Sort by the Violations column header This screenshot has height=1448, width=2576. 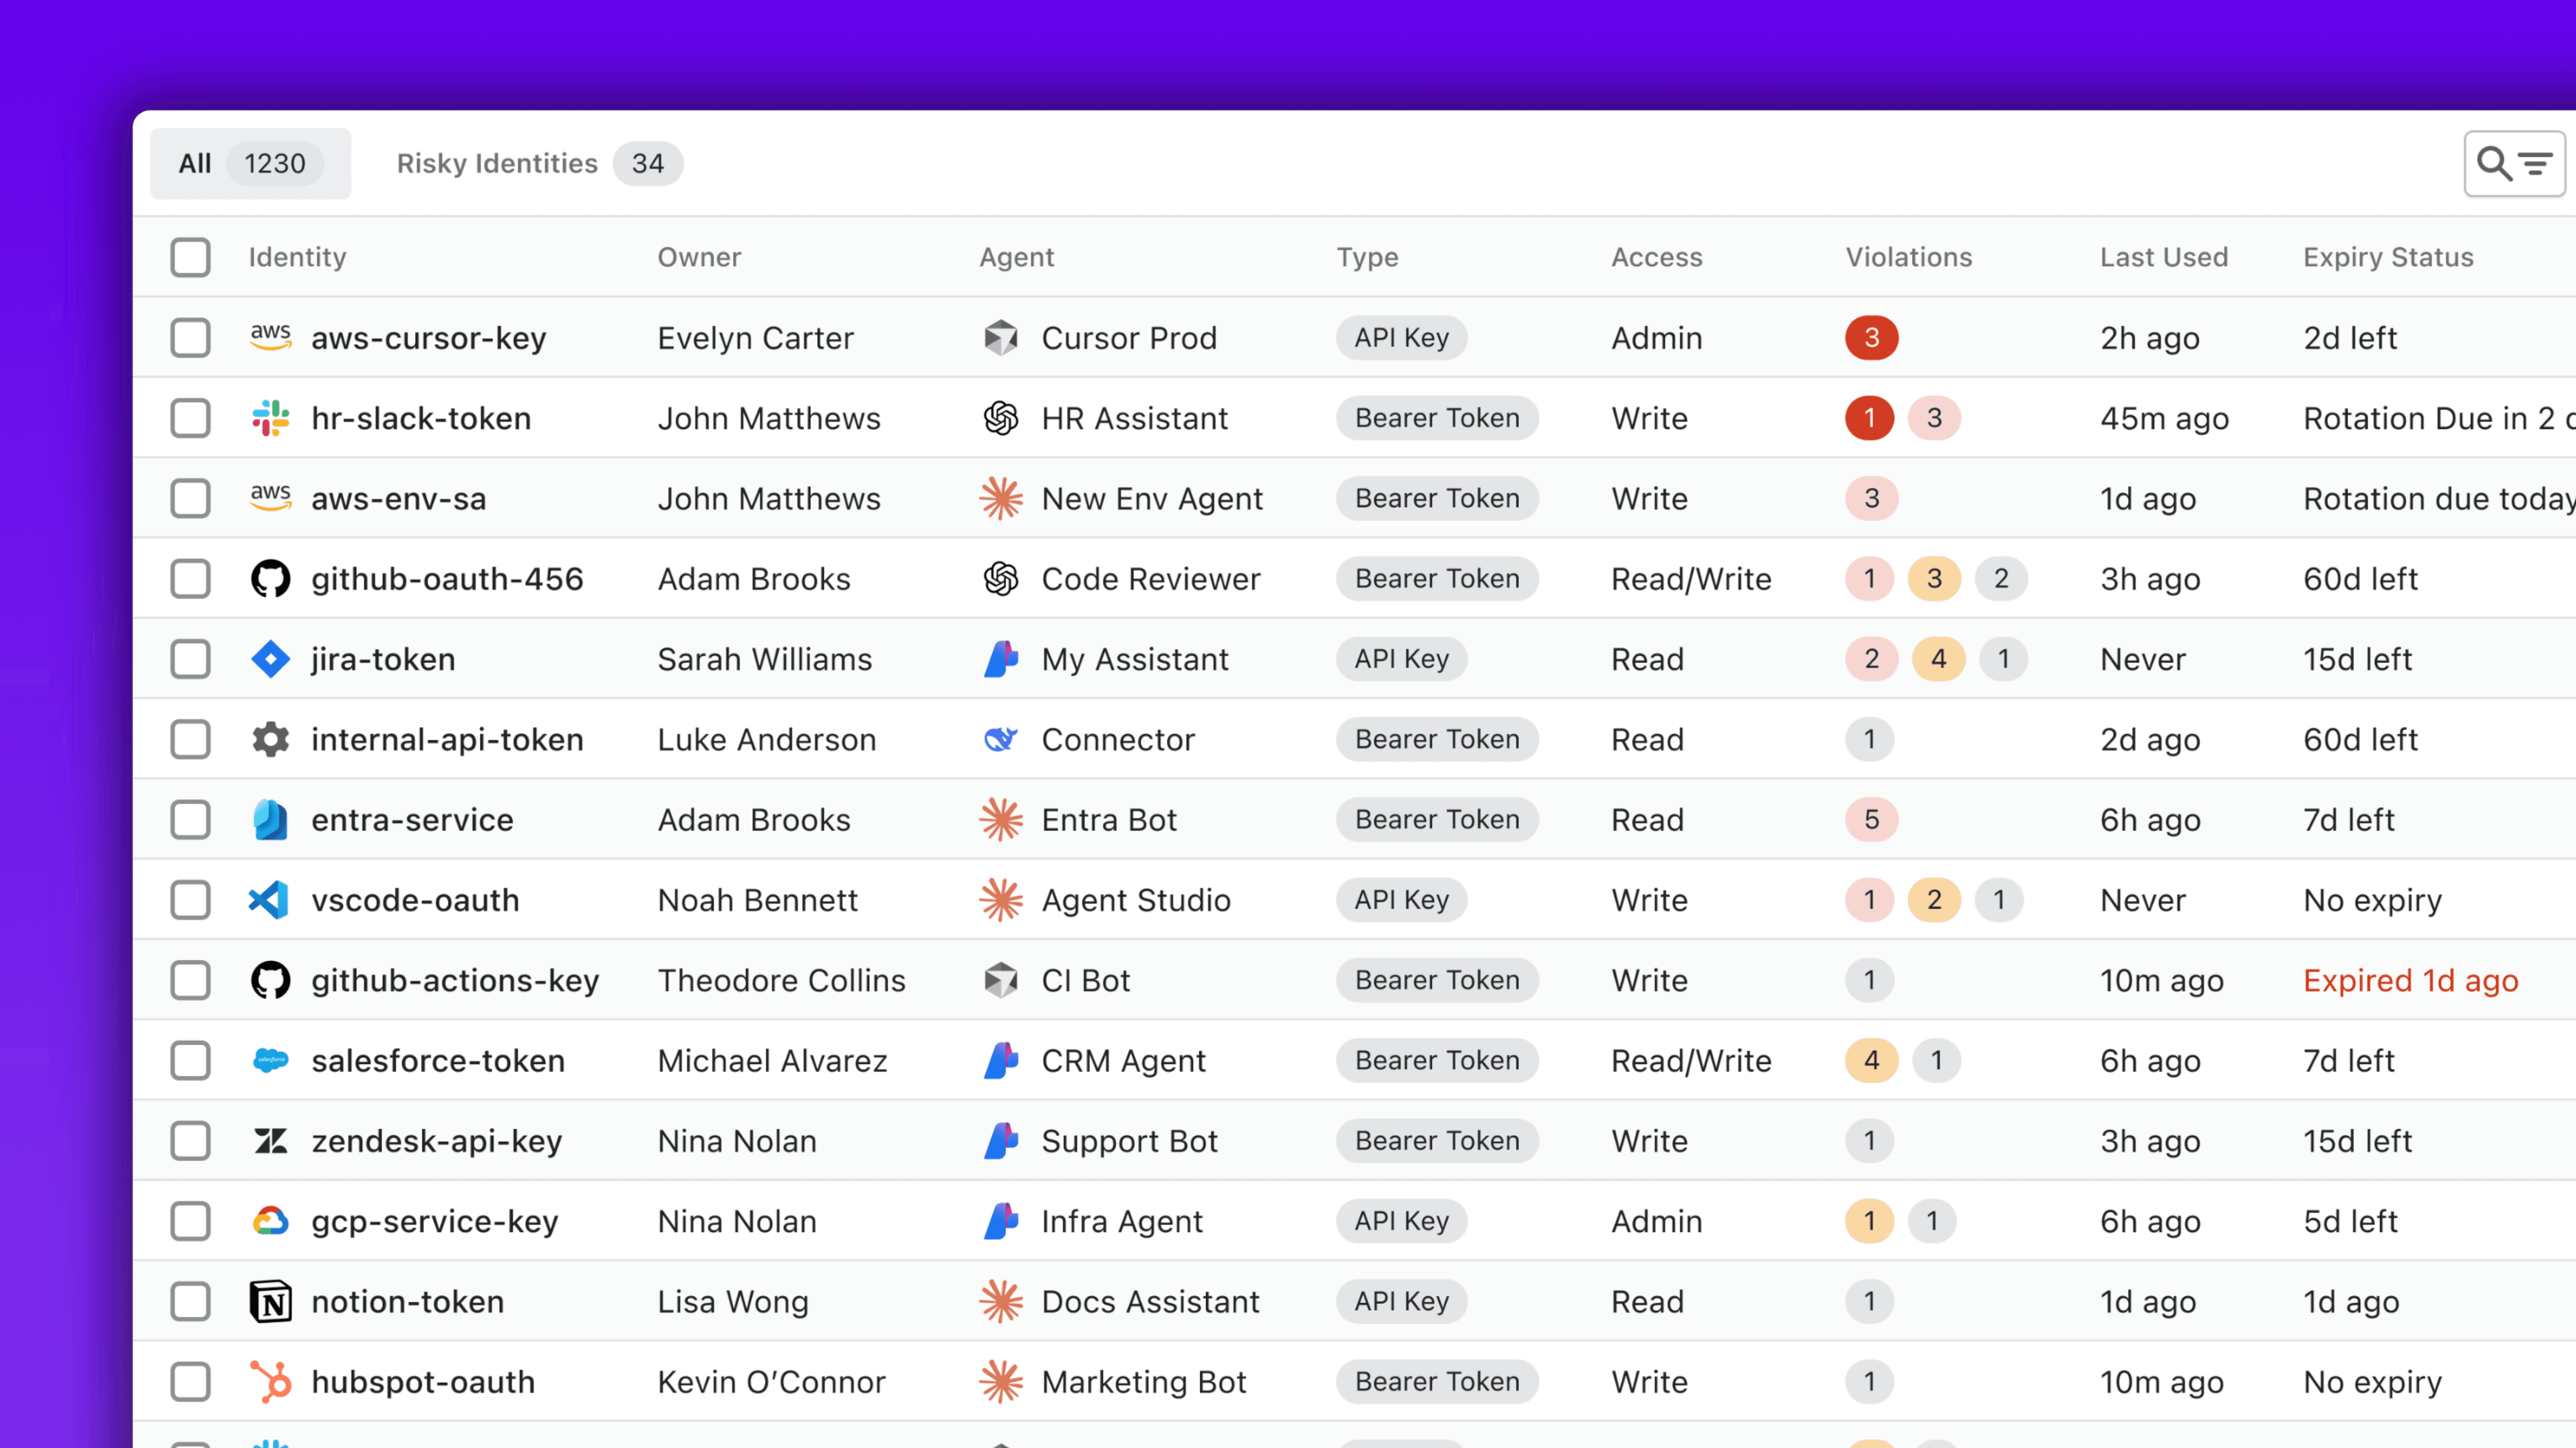(1908, 257)
